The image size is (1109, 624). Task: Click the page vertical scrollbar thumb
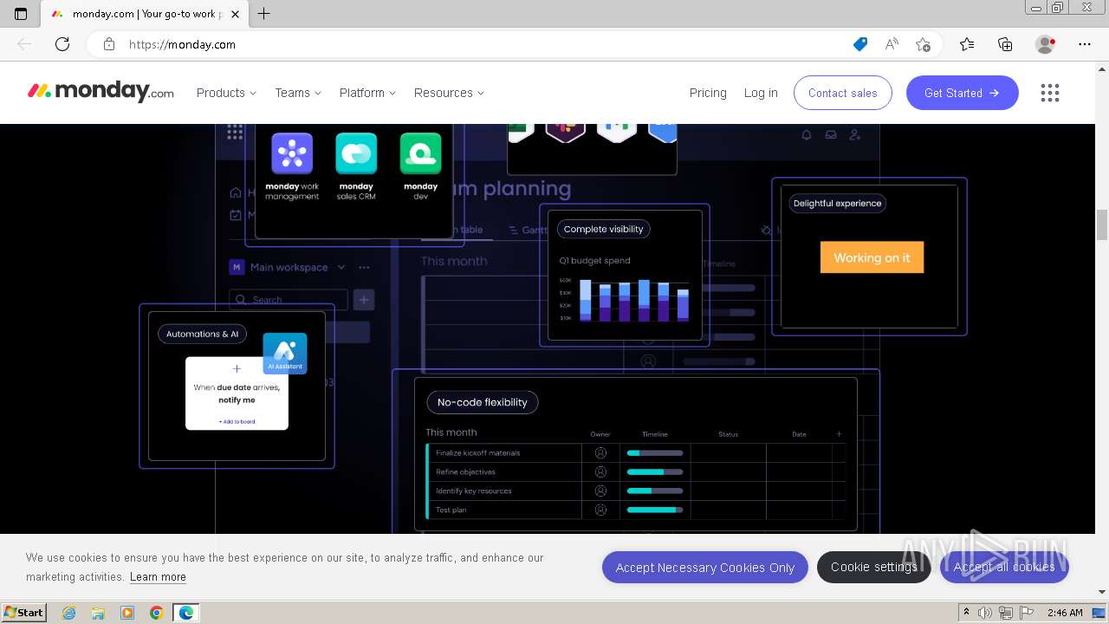pyautogui.click(x=1102, y=224)
